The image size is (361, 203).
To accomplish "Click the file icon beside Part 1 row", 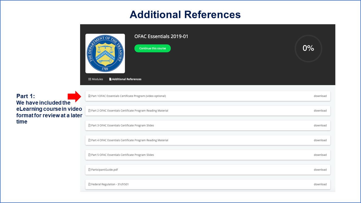I will click(89, 96).
